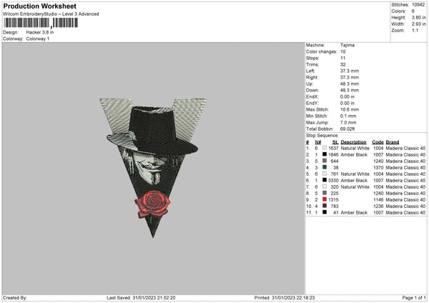Click stitch count 1315 in stop row 9
Image resolution: width=429 pixels, height=303 pixels.
333,200
